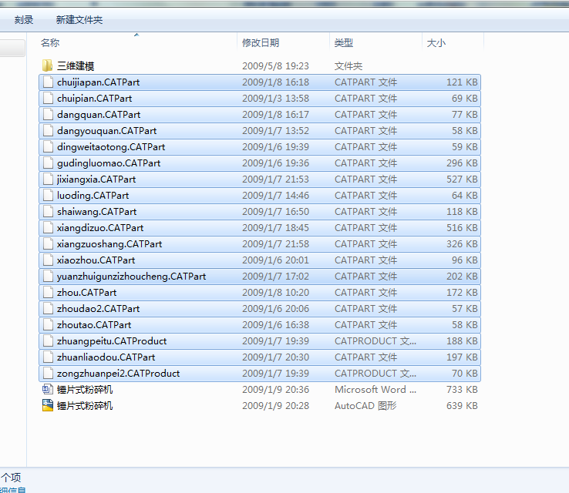Click the date 2009/1/9 20:36

275,390
